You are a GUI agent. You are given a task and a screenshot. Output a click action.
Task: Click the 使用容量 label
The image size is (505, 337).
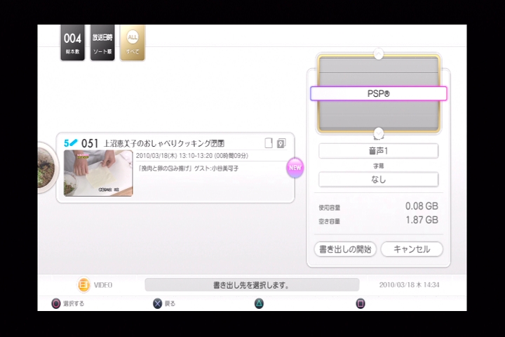pos(330,208)
